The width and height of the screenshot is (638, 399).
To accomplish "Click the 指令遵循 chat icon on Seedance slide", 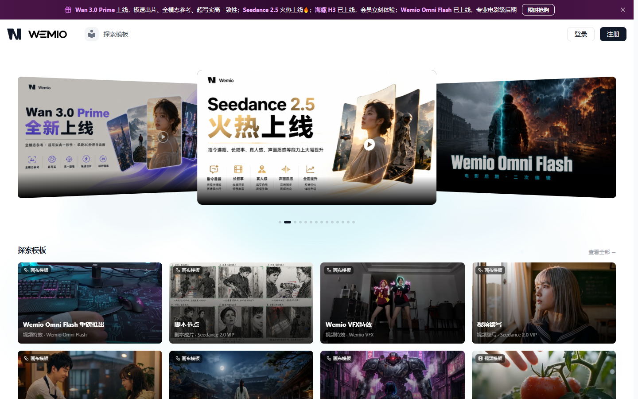I will pos(214,169).
